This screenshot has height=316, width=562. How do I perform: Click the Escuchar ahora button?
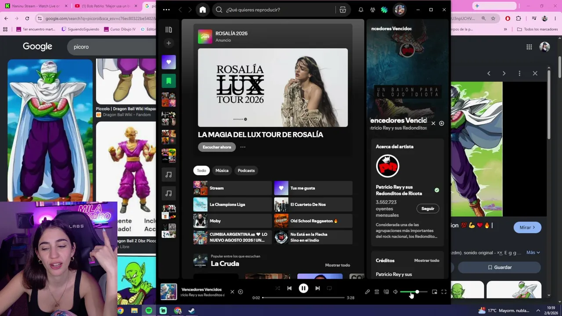click(x=217, y=147)
